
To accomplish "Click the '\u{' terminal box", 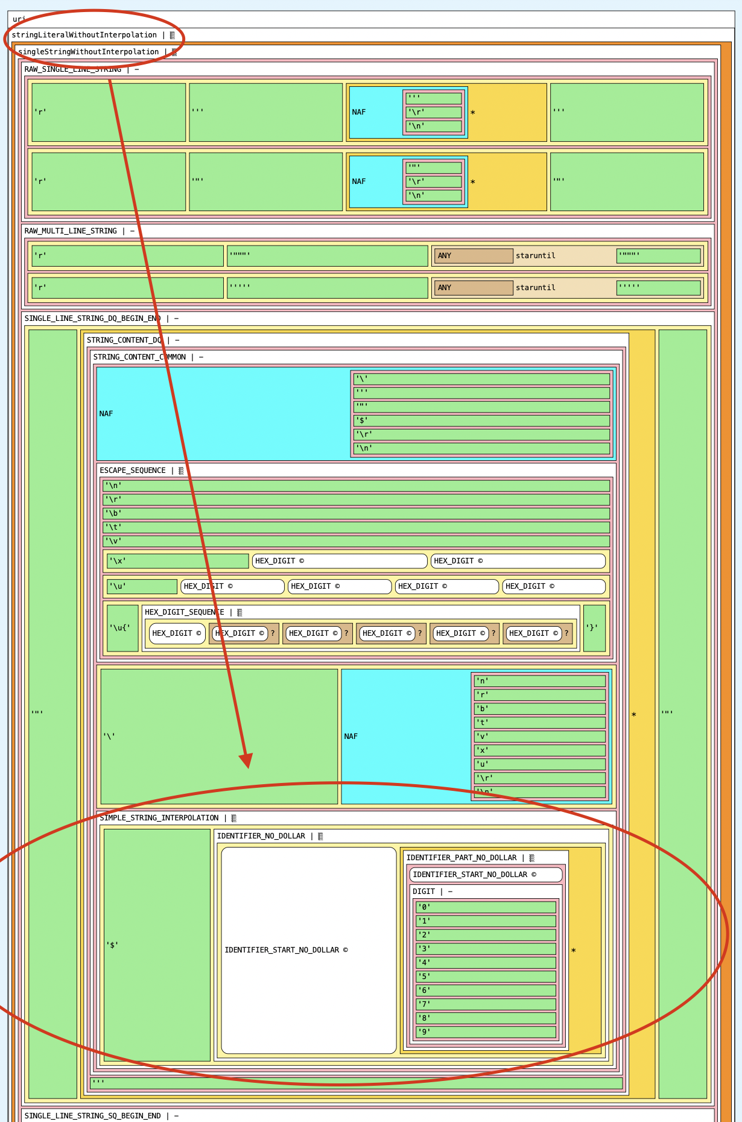I will tap(122, 628).
